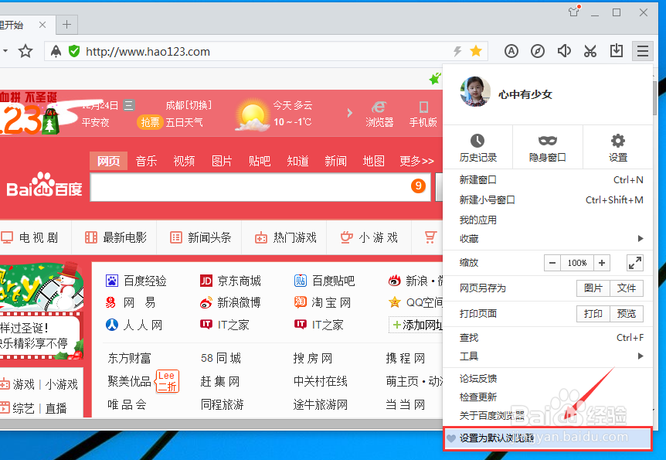Open 隐身窗口 incognito mask icon
The width and height of the screenshot is (666, 460).
[548, 141]
